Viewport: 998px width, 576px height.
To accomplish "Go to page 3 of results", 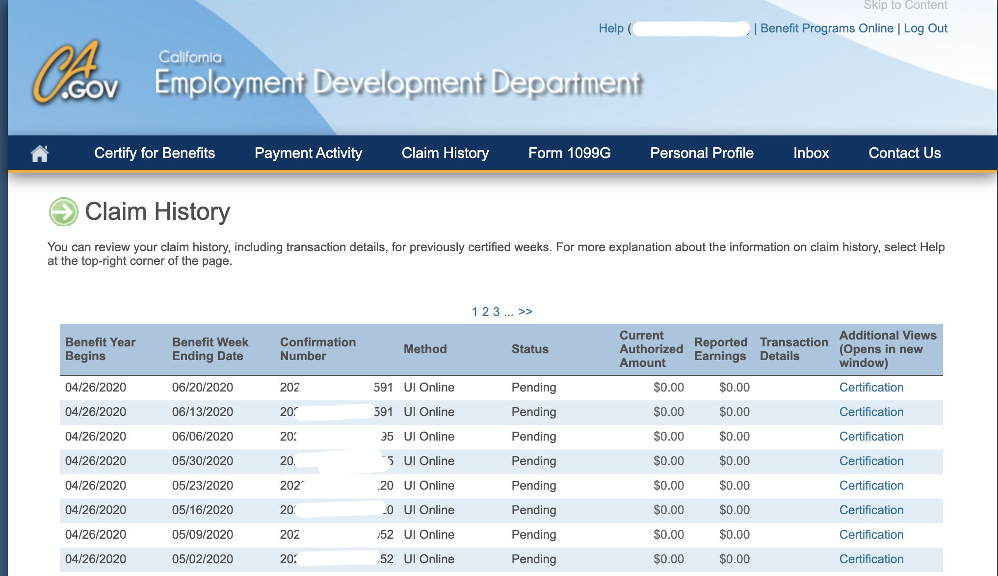I will click(496, 312).
